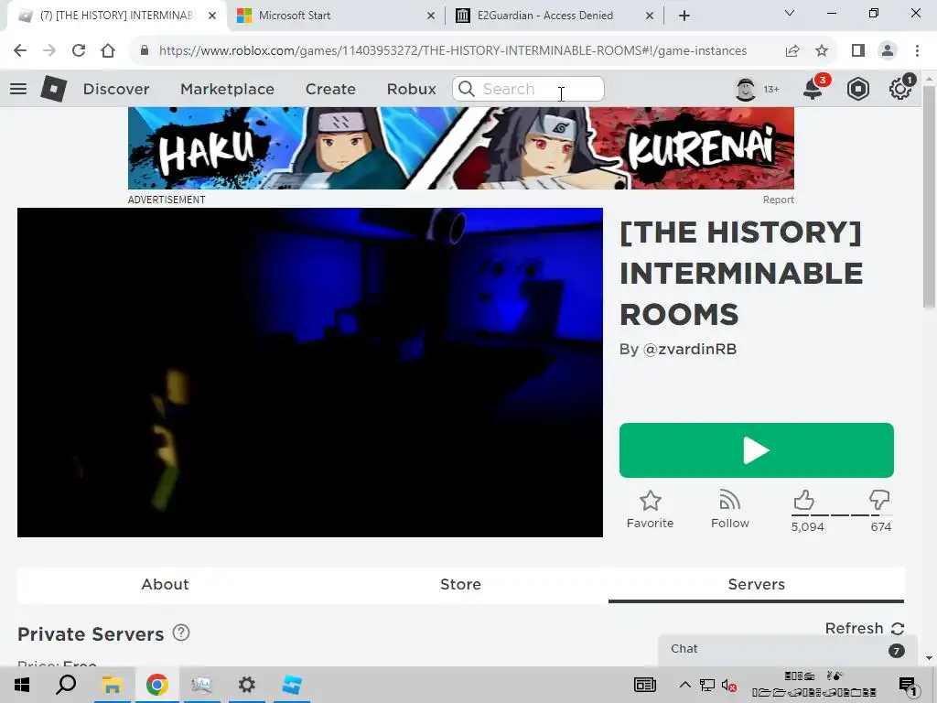Viewport: 937px width, 703px height.
Task: Open Windows taskbar search
Action: click(x=66, y=685)
